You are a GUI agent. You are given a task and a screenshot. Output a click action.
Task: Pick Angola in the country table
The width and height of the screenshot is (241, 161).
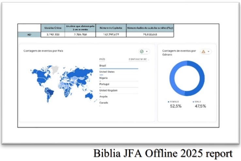(104, 97)
